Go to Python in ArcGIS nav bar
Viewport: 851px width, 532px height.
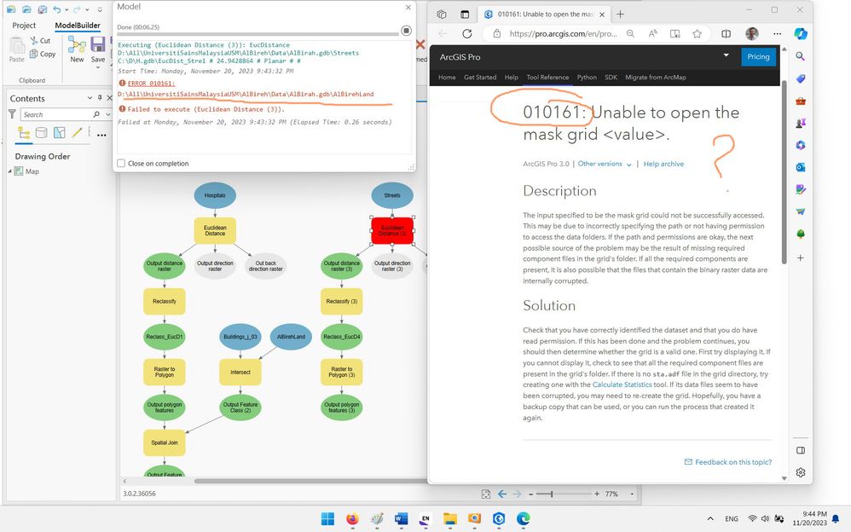[586, 77]
